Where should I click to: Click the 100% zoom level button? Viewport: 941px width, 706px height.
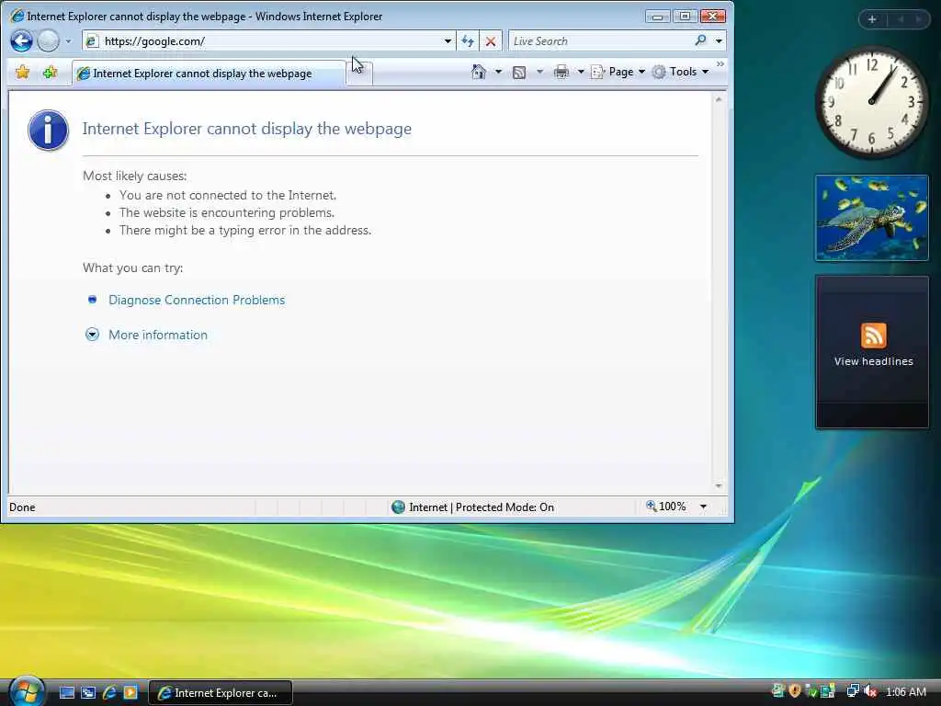(x=666, y=507)
